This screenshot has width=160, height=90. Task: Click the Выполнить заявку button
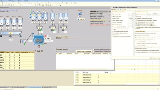84,51
